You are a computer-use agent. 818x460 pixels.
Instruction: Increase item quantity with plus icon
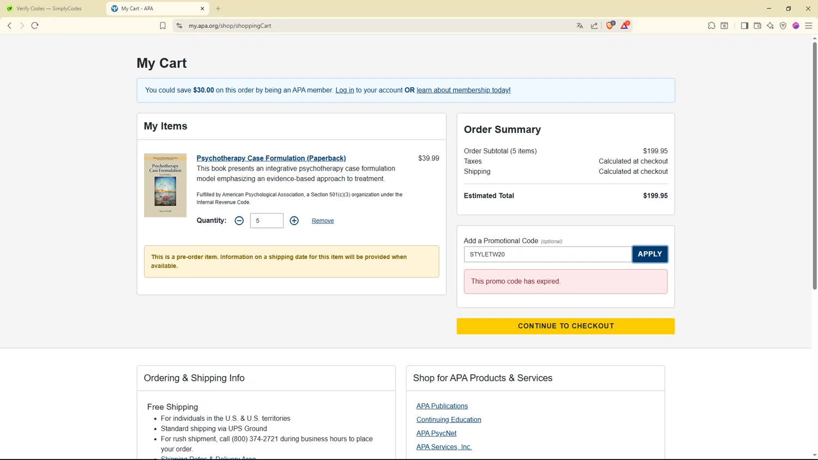click(294, 221)
